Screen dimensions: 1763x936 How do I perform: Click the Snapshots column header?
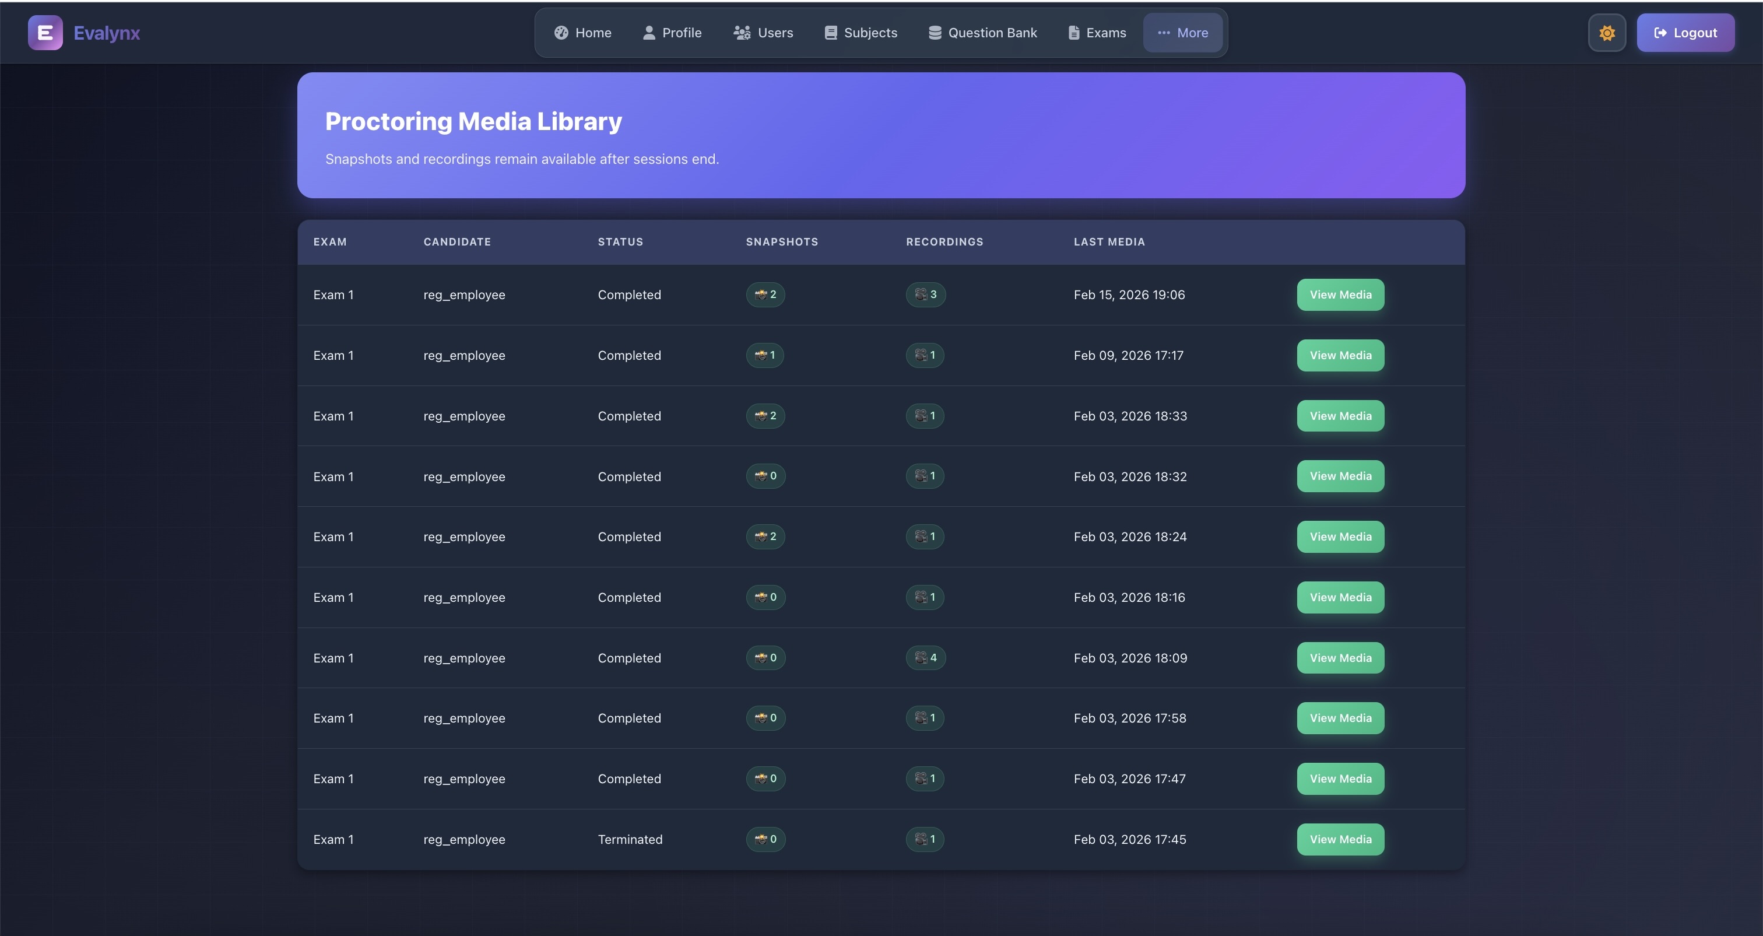pos(782,241)
